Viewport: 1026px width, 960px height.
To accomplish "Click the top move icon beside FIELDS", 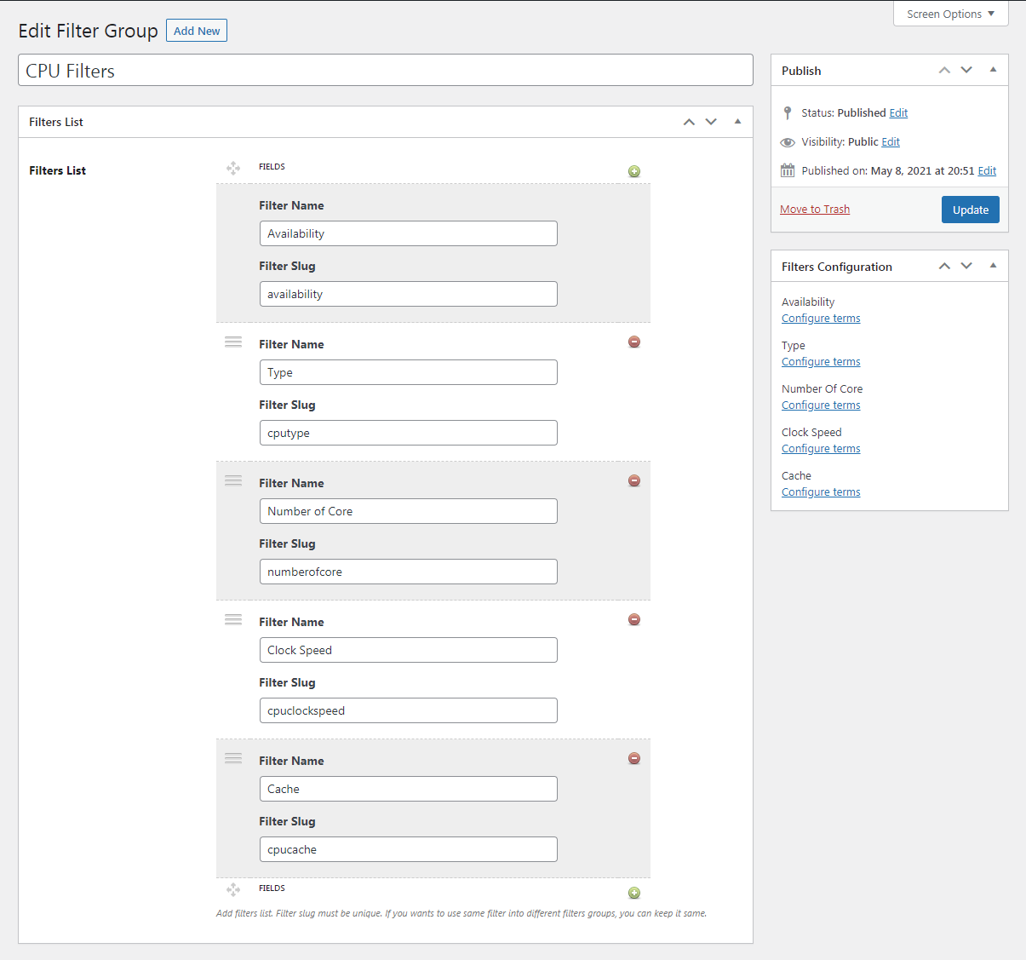I will point(233,168).
